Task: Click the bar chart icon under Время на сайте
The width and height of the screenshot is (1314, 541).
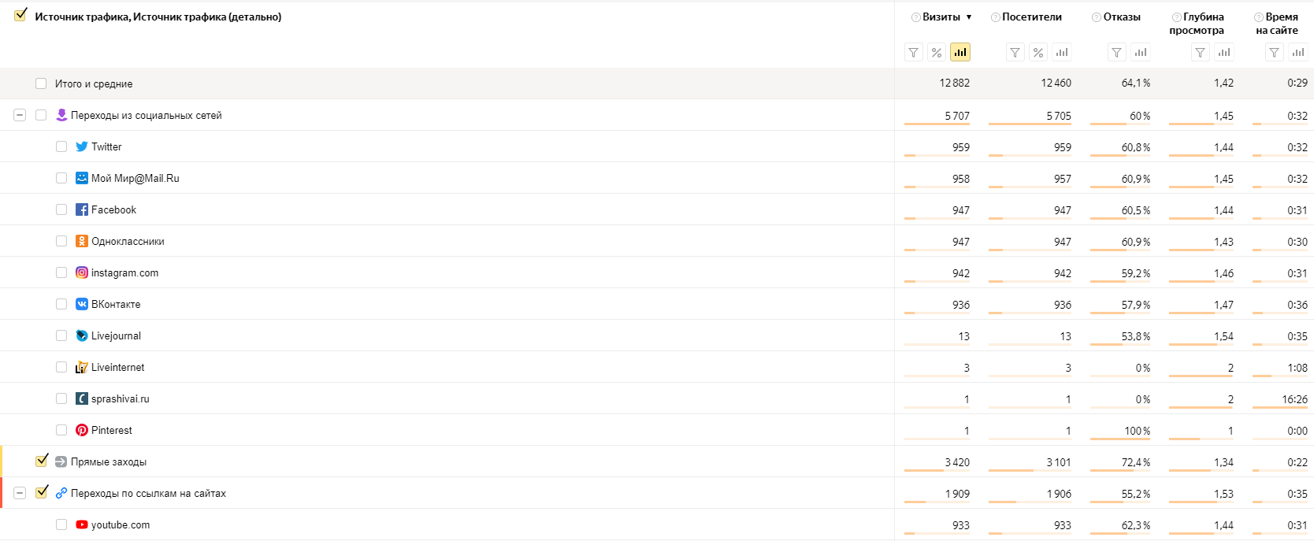Action: click(1297, 53)
